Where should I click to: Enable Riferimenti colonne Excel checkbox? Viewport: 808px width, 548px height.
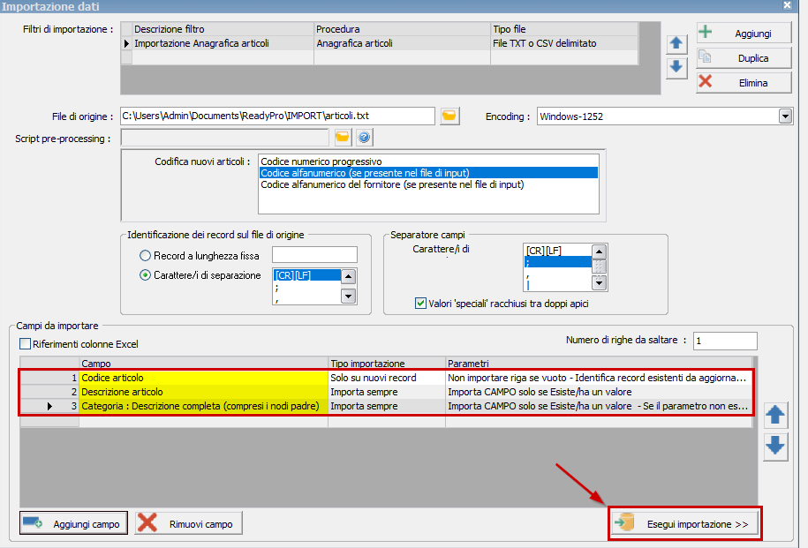[25, 344]
